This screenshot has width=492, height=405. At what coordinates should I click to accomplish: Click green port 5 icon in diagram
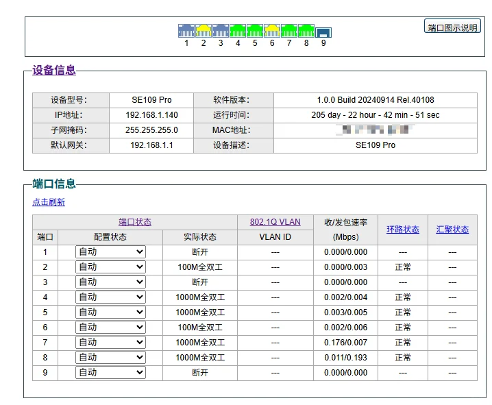click(255, 31)
